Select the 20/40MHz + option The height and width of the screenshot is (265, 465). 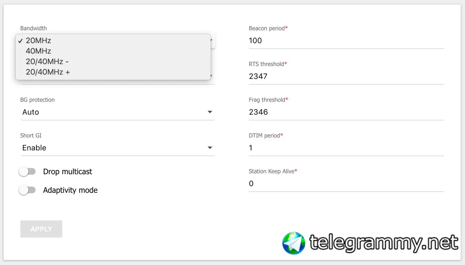point(48,72)
